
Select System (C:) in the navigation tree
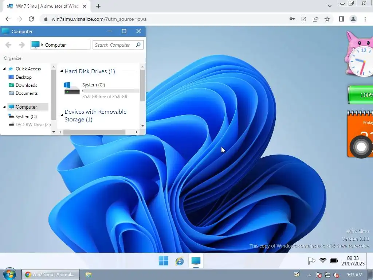pos(26,116)
